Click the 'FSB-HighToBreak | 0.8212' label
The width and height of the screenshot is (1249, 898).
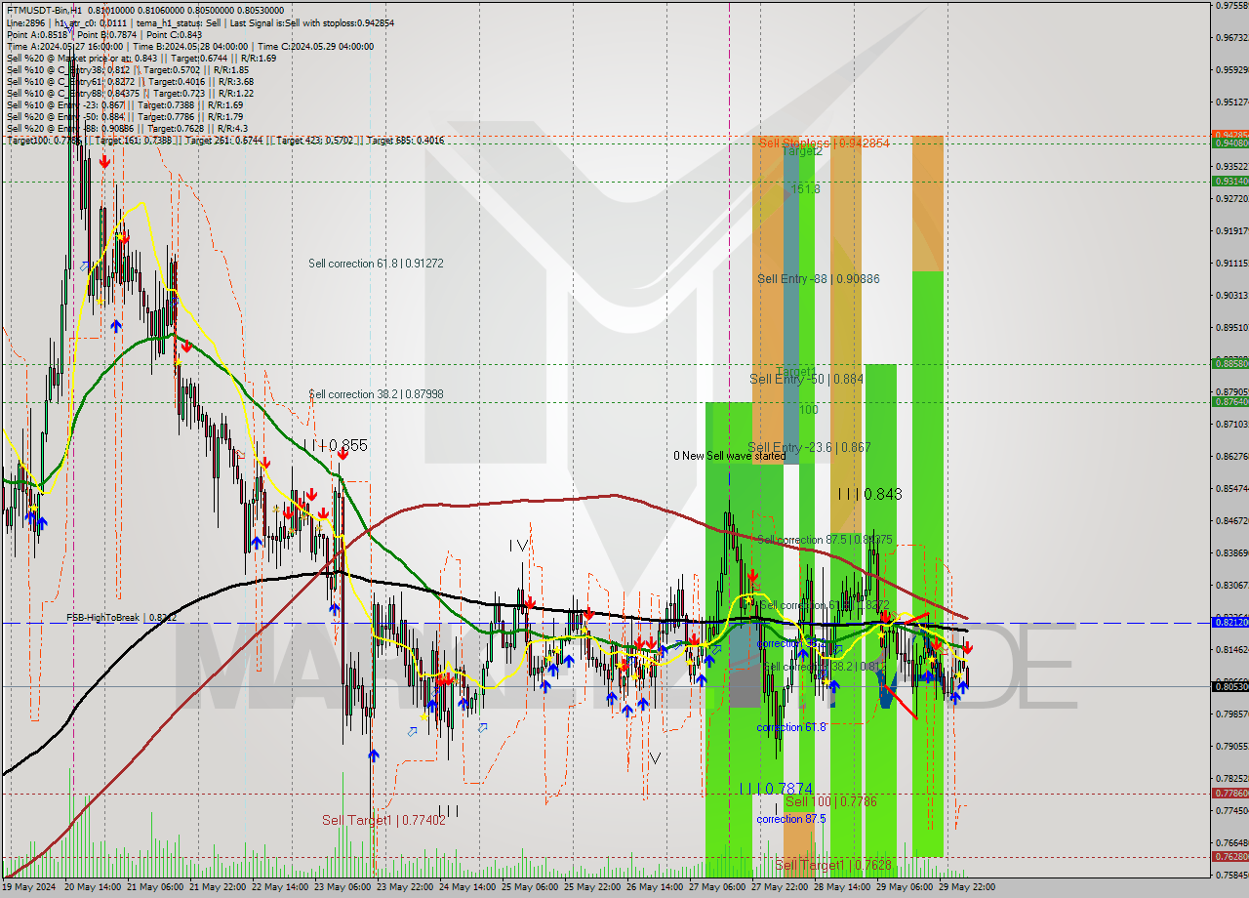(122, 618)
